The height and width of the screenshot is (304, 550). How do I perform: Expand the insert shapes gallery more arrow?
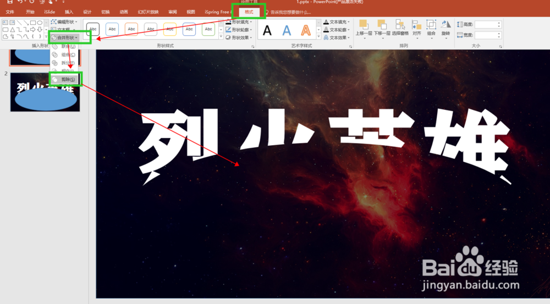point(46,36)
